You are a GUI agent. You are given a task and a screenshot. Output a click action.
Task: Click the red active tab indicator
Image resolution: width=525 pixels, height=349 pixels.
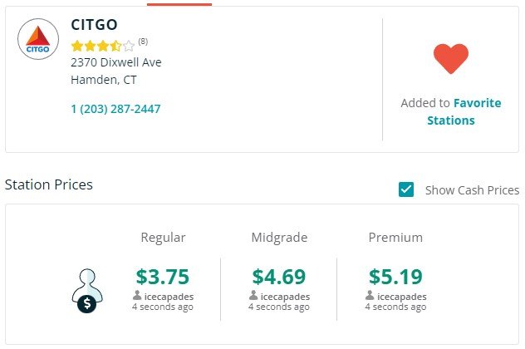click(179, 4)
